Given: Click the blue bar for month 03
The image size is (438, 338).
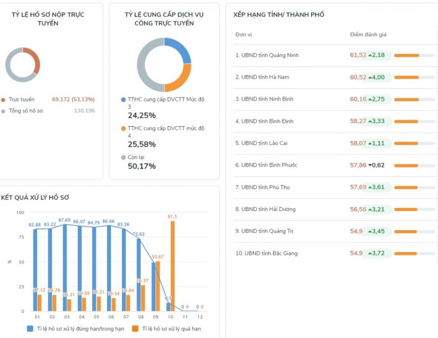Looking at the screenshot, I should point(65,268).
